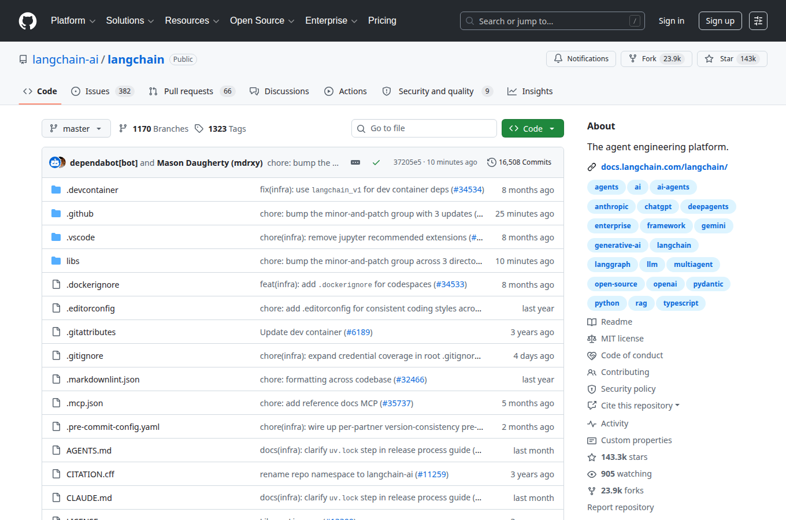Open the command palette icon beside Sign up
Screen dimensions: 786x520
click(x=758, y=21)
